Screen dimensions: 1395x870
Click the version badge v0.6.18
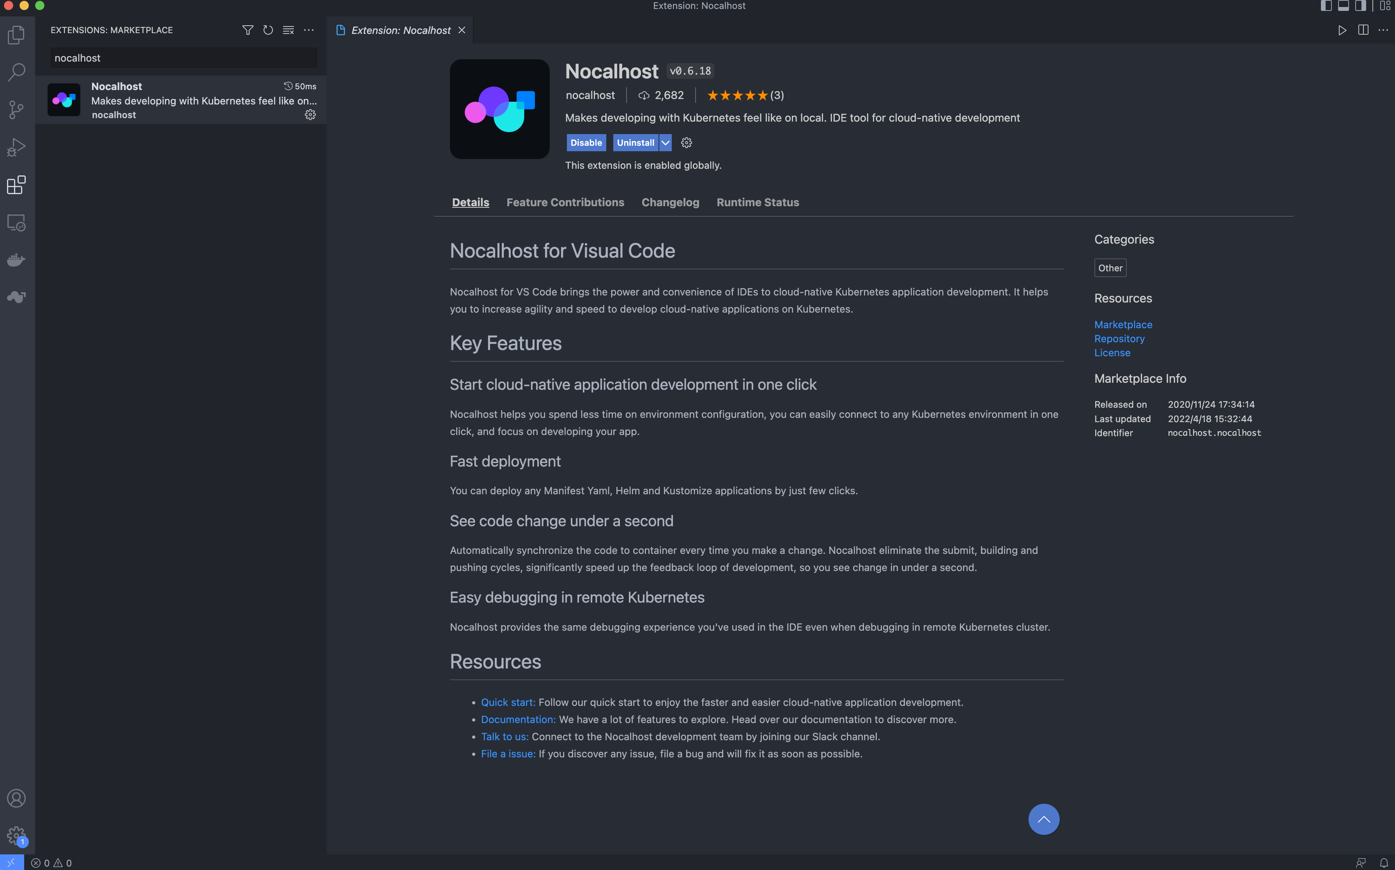[690, 71]
